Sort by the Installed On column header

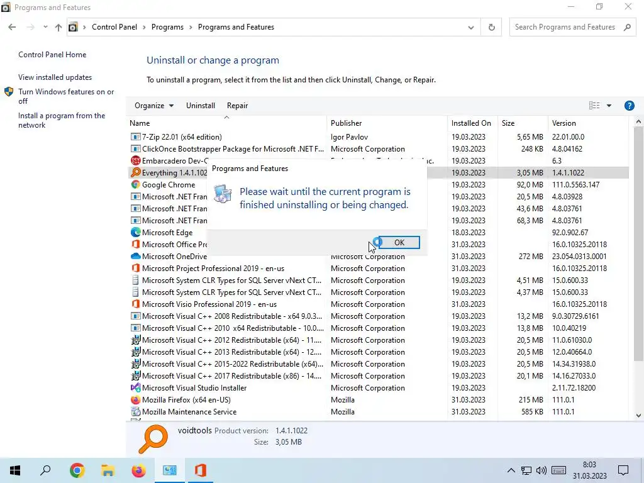pos(472,123)
